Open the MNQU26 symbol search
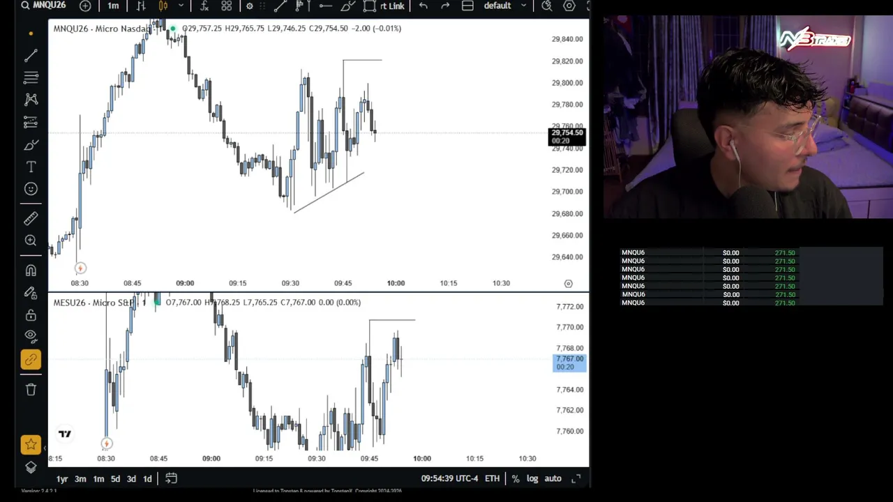 click(43, 6)
